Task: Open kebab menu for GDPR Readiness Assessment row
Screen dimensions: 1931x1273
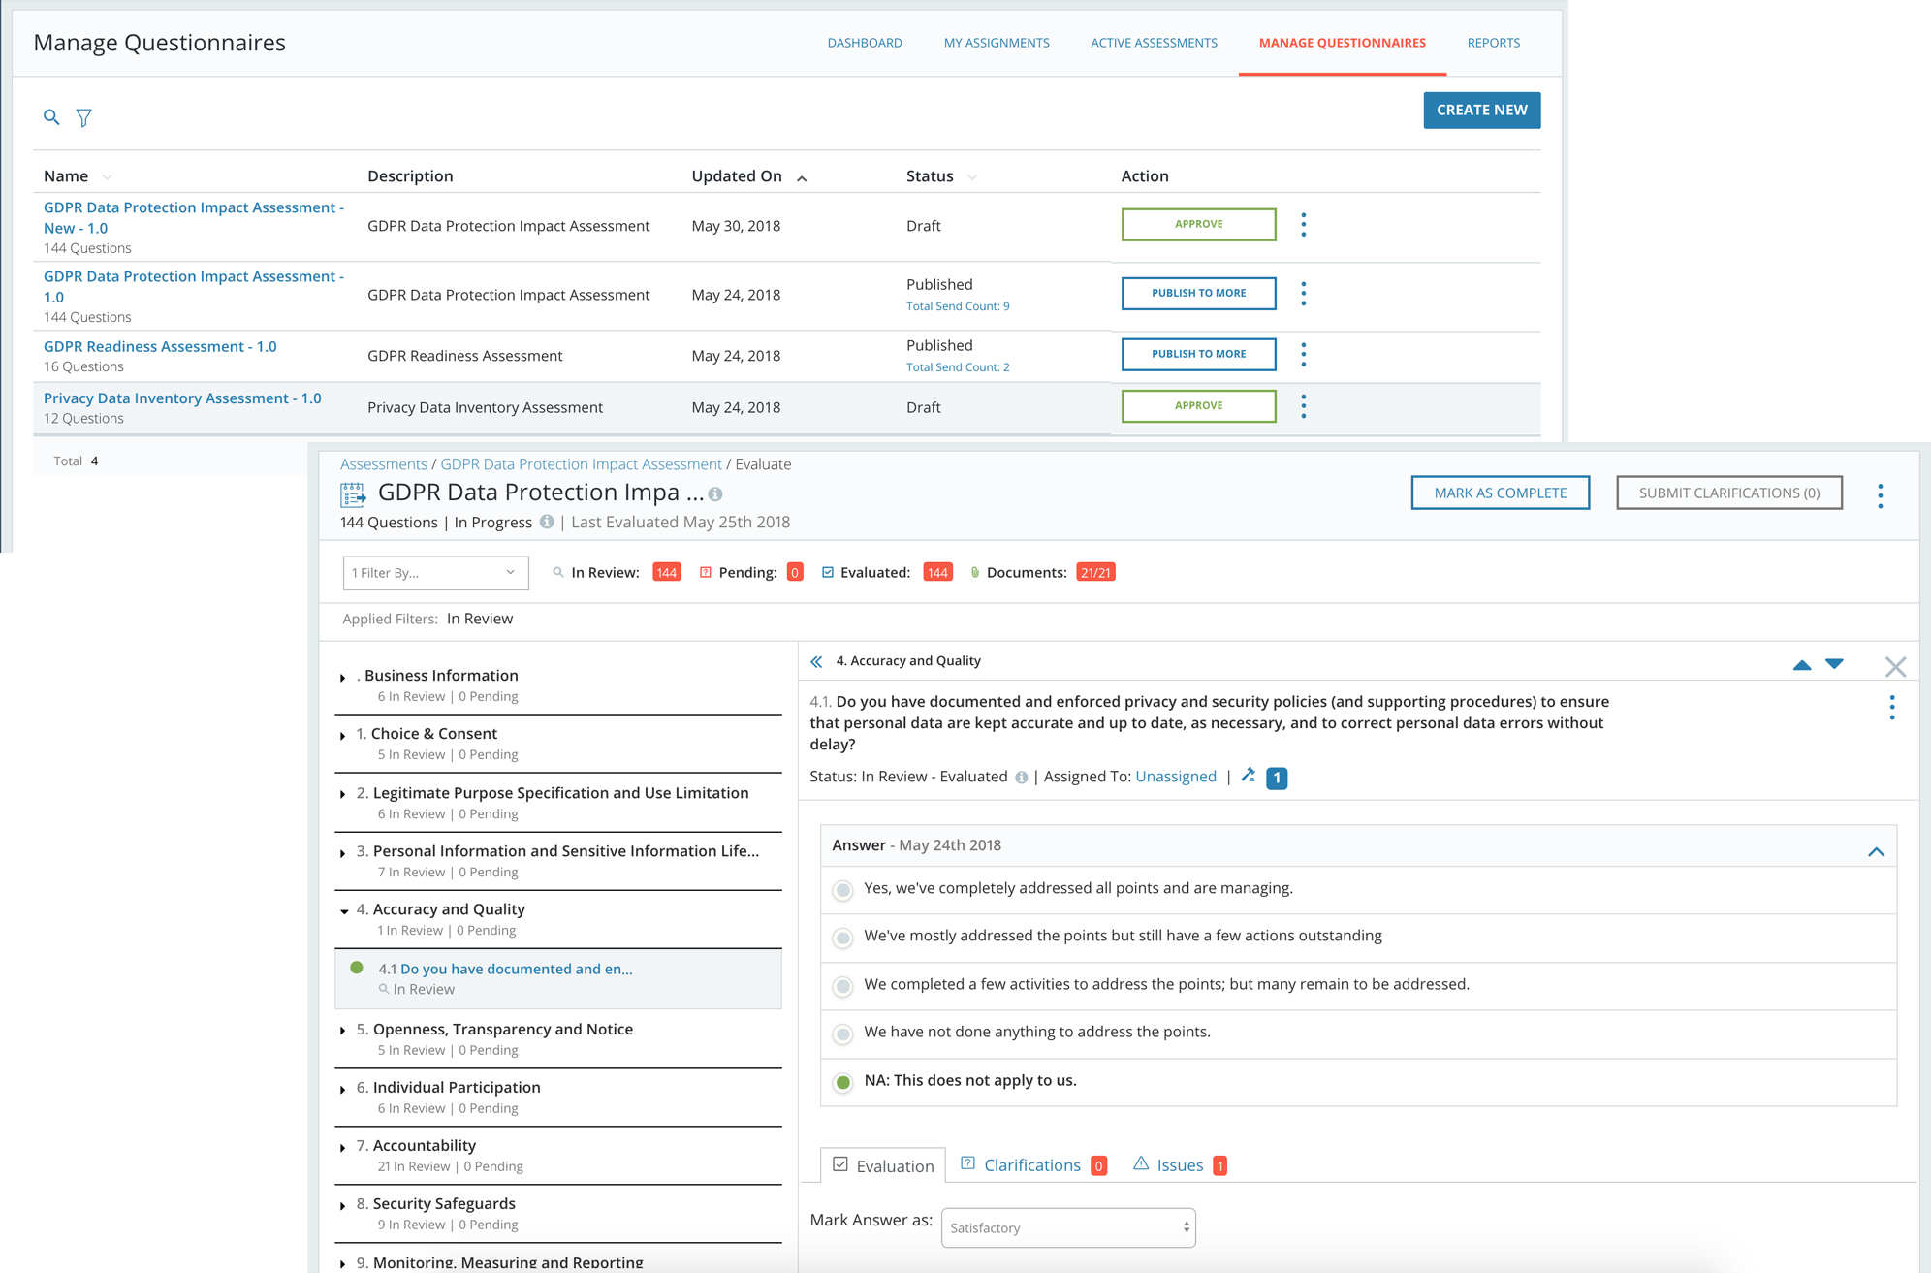Action: pyautogui.click(x=1303, y=355)
